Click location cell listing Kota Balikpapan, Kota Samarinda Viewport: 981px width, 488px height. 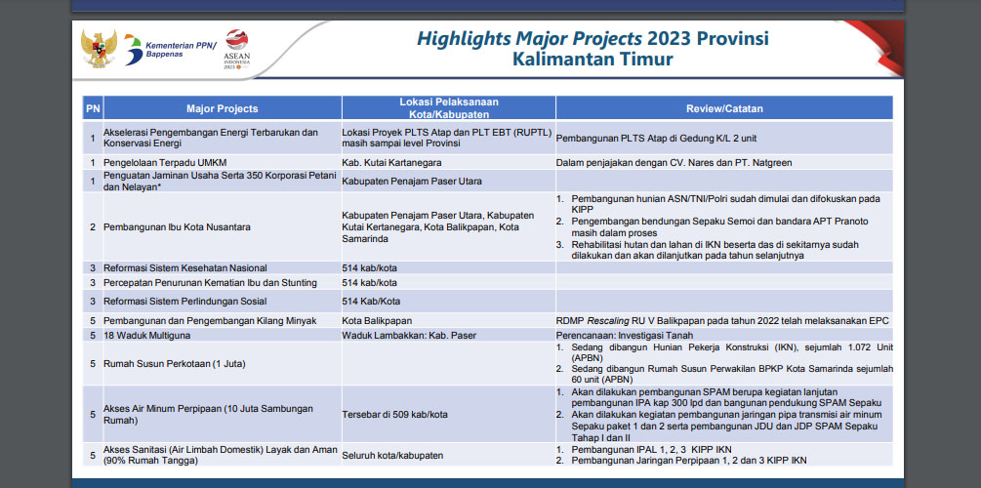coord(448,227)
